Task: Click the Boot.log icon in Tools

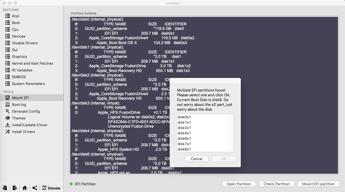Action: [x=8, y=104]
